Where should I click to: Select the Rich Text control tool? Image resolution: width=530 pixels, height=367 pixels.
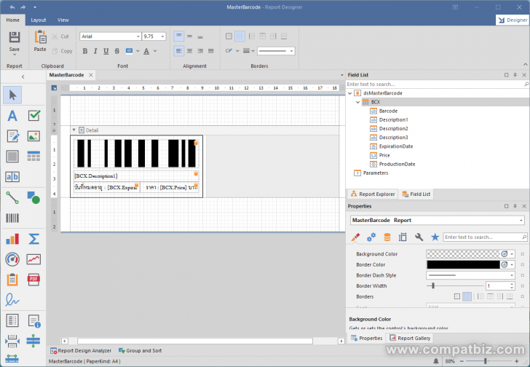click(12, 136)
